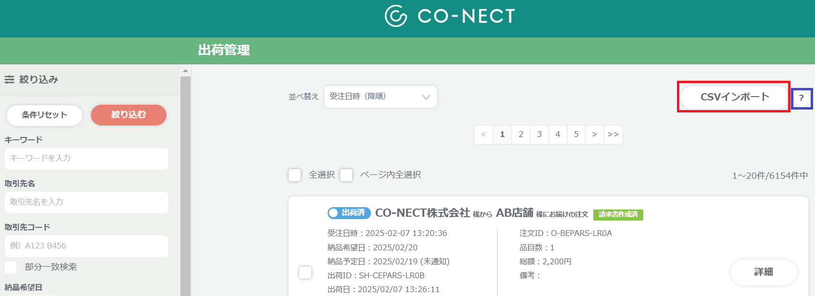Click the CSVインポート button

pos(734,97)
